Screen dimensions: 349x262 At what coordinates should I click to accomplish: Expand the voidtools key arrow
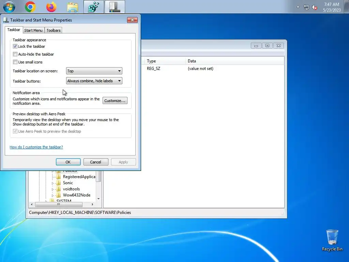(53, 189)
